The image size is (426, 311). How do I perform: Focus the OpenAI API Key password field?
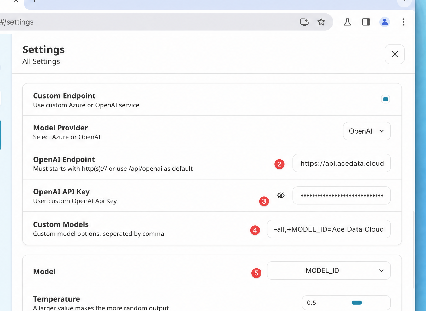tap(342, 195)
